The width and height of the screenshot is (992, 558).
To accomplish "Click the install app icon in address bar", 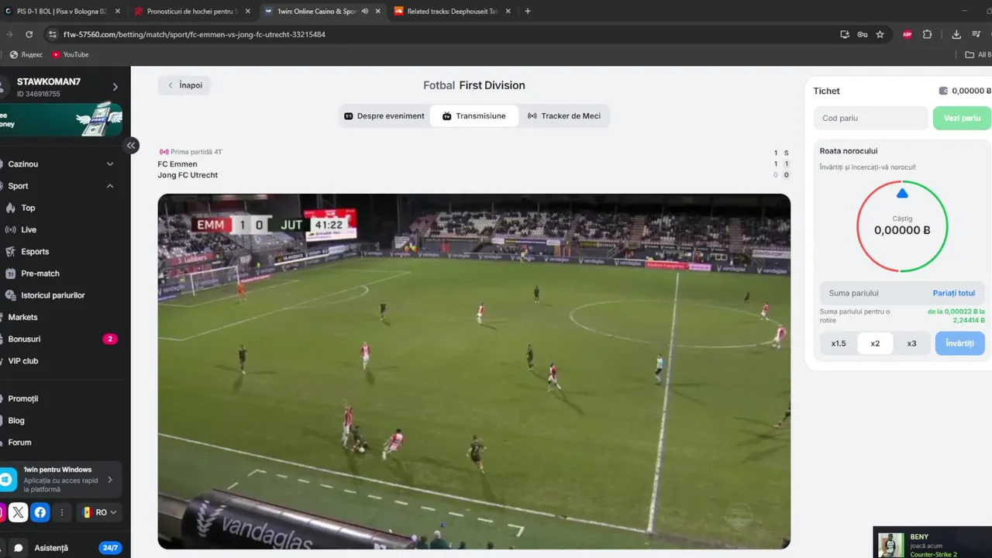I will [x=845, y=34].
